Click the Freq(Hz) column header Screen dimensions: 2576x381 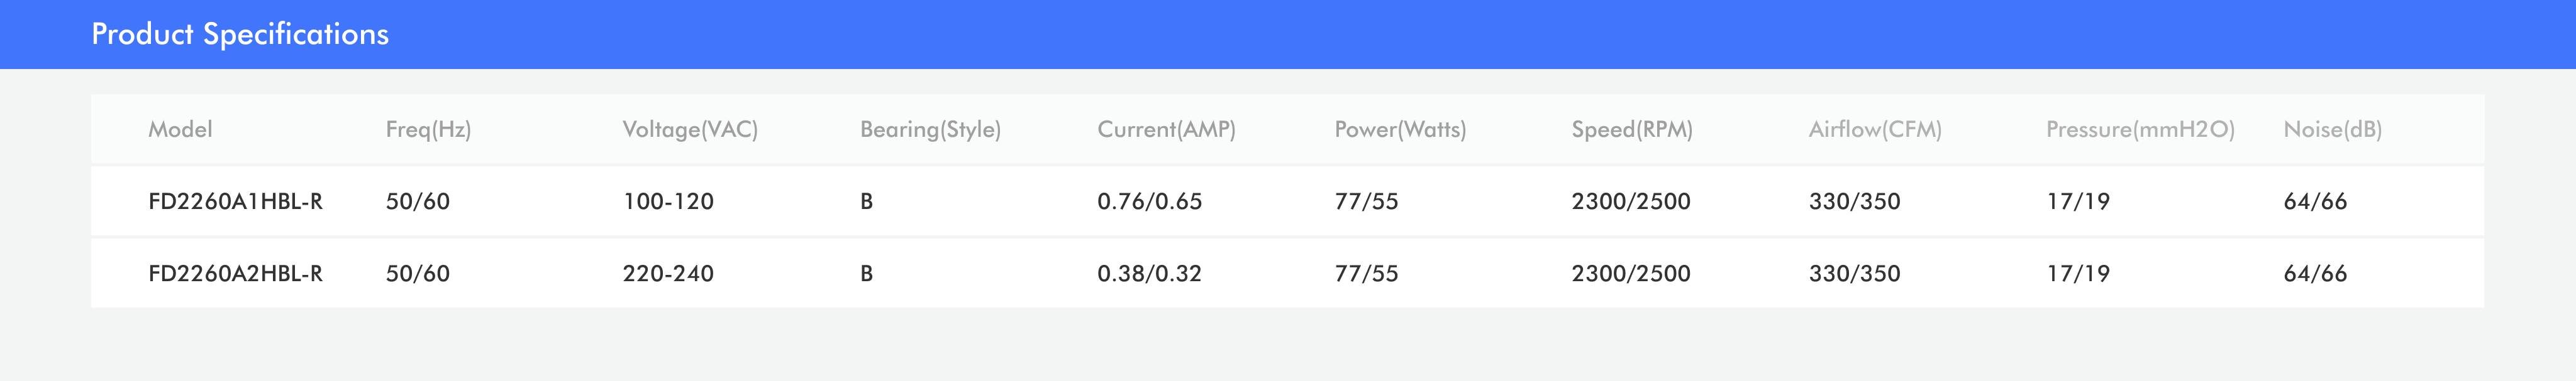click(x=428, y=130)
